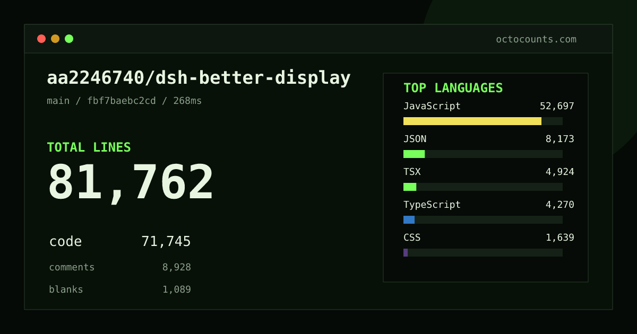Click the branch line 'main / fbf7baebc2cd / 268ms'
The width and height of the screenshot is (637, 334).
[124, 101]
